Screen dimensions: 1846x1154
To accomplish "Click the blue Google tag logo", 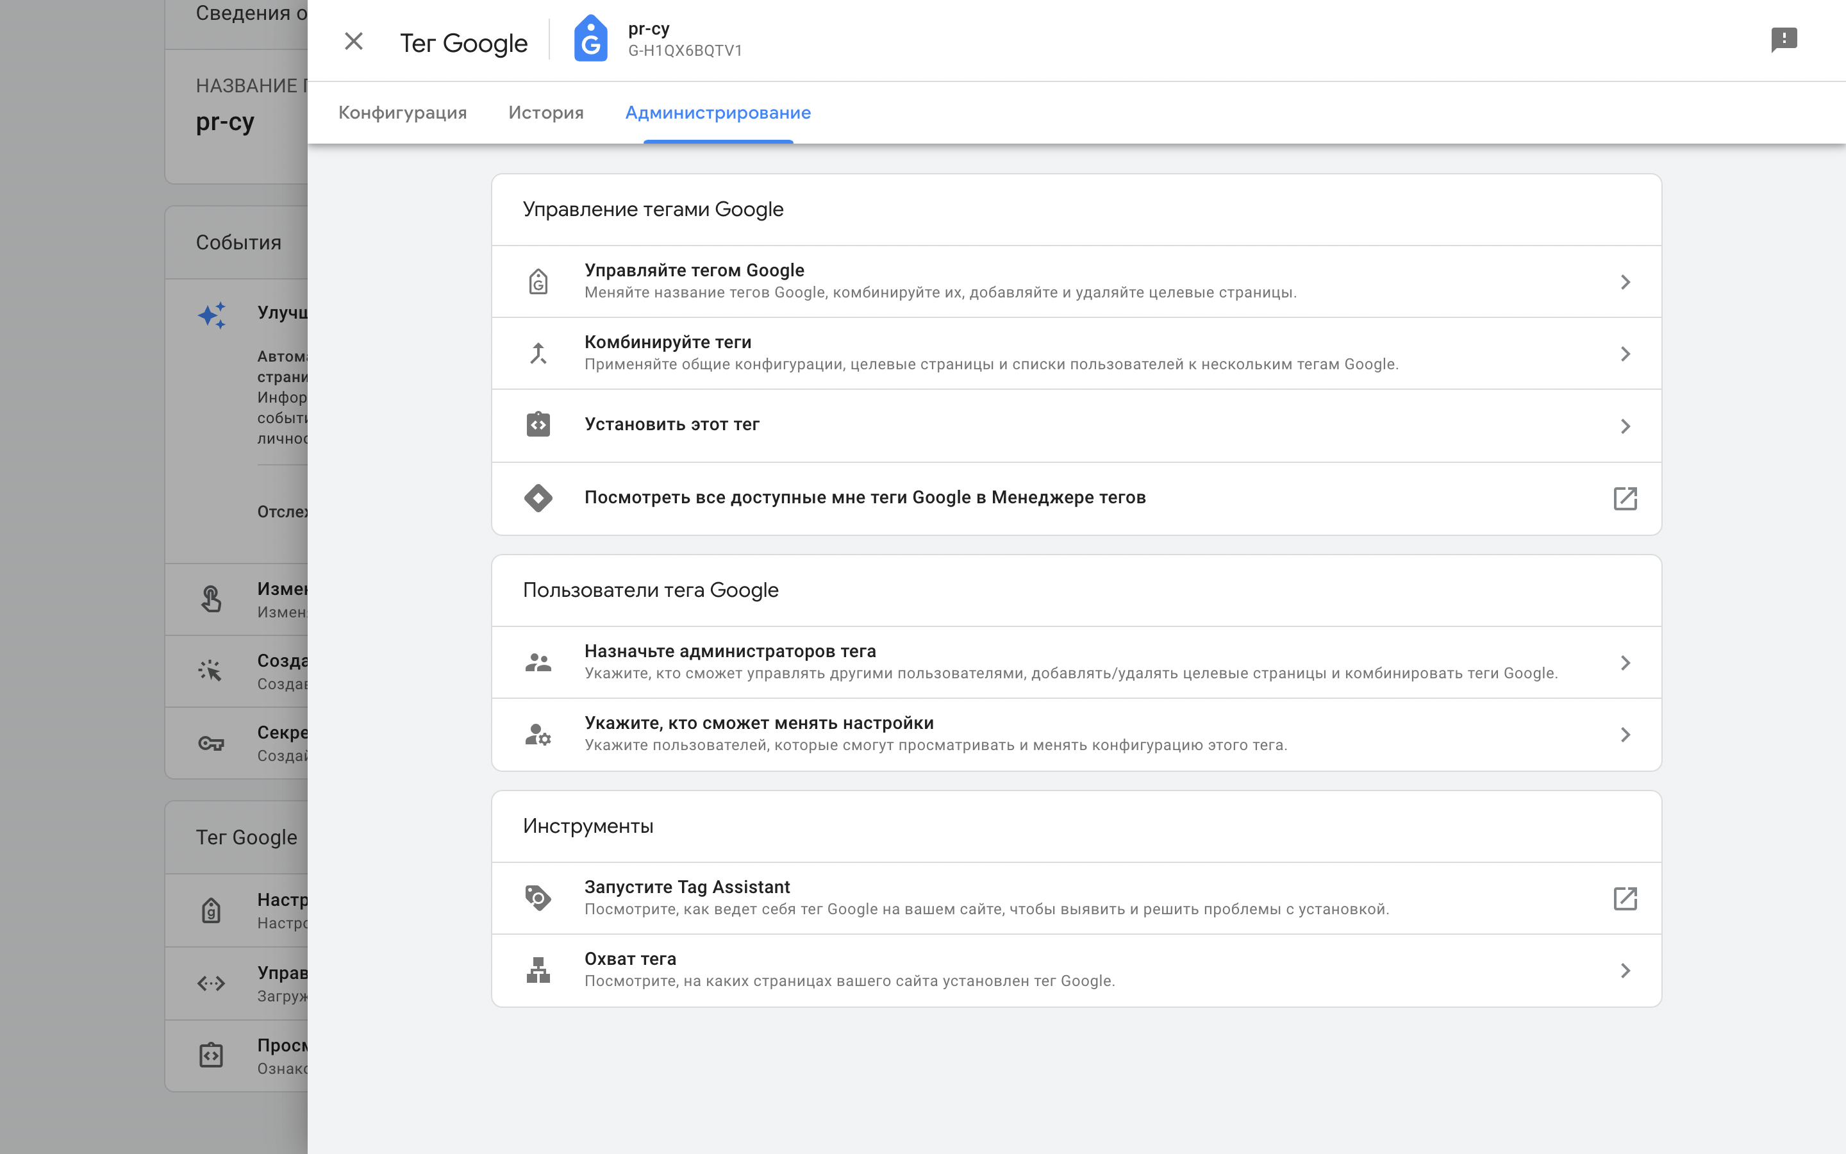I will tap(590, 39).
